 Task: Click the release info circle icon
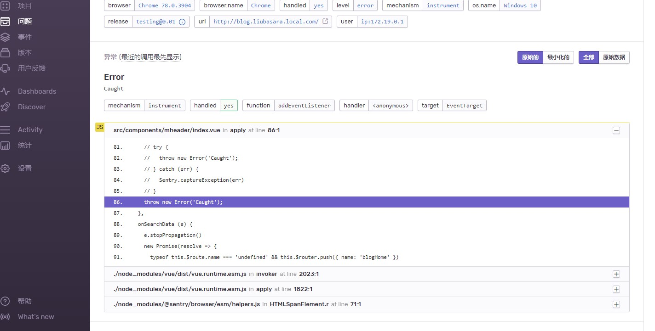(182, 22)
